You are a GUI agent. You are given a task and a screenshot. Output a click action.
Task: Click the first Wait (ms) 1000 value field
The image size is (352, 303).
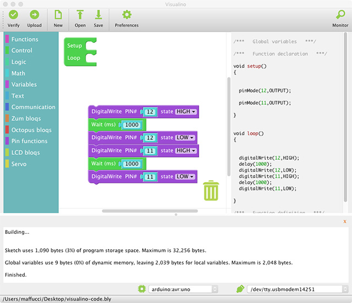[x=131, y=125]
